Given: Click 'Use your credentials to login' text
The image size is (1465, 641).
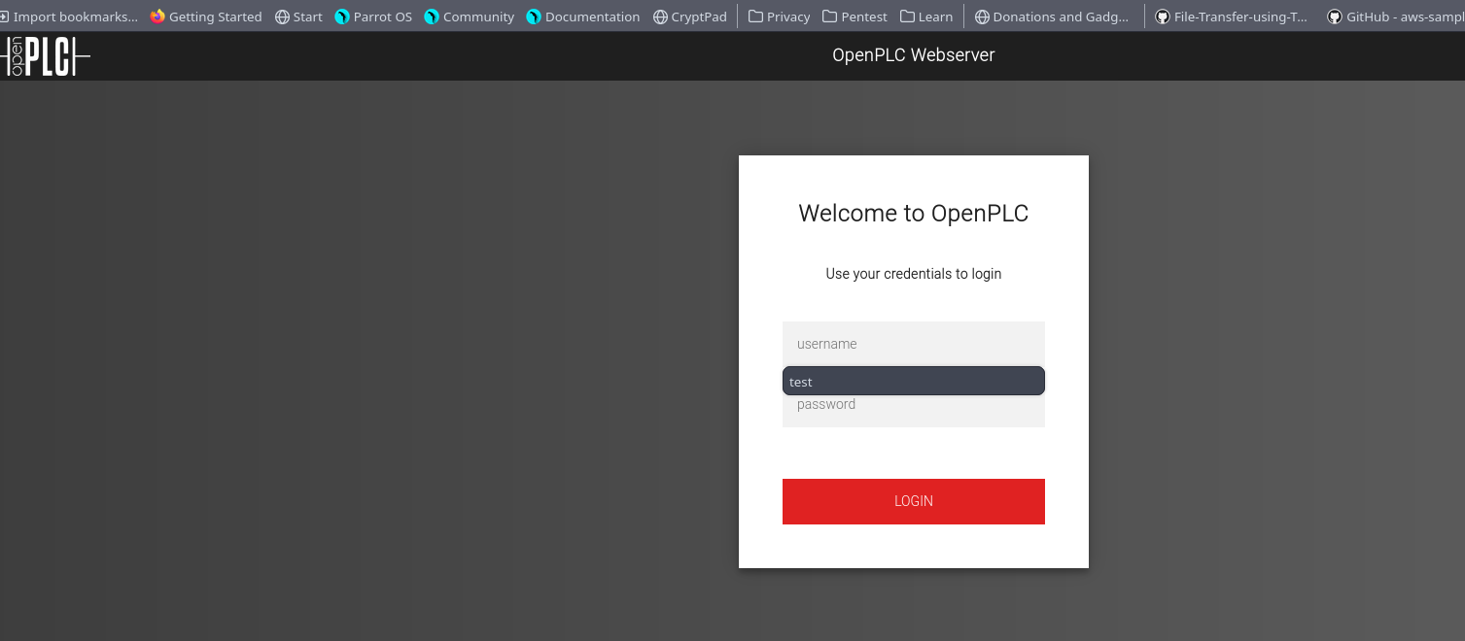Looking at the screenshot, I should tap(914, 274).
